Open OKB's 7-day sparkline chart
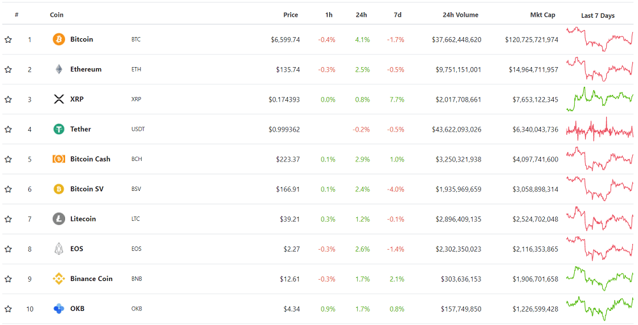638x325 pixels. (600, 308)
